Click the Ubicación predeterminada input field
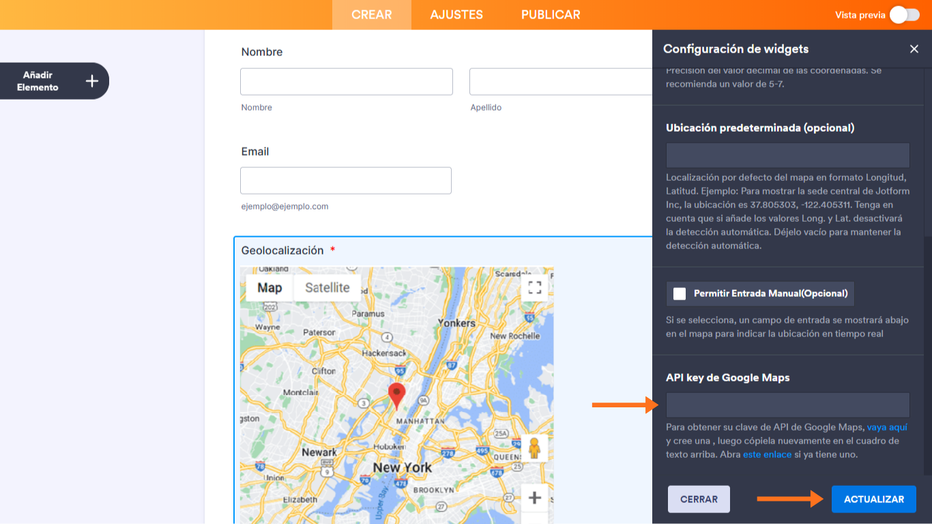The width and height of the screenshot is (932, 524). [787, 155]
